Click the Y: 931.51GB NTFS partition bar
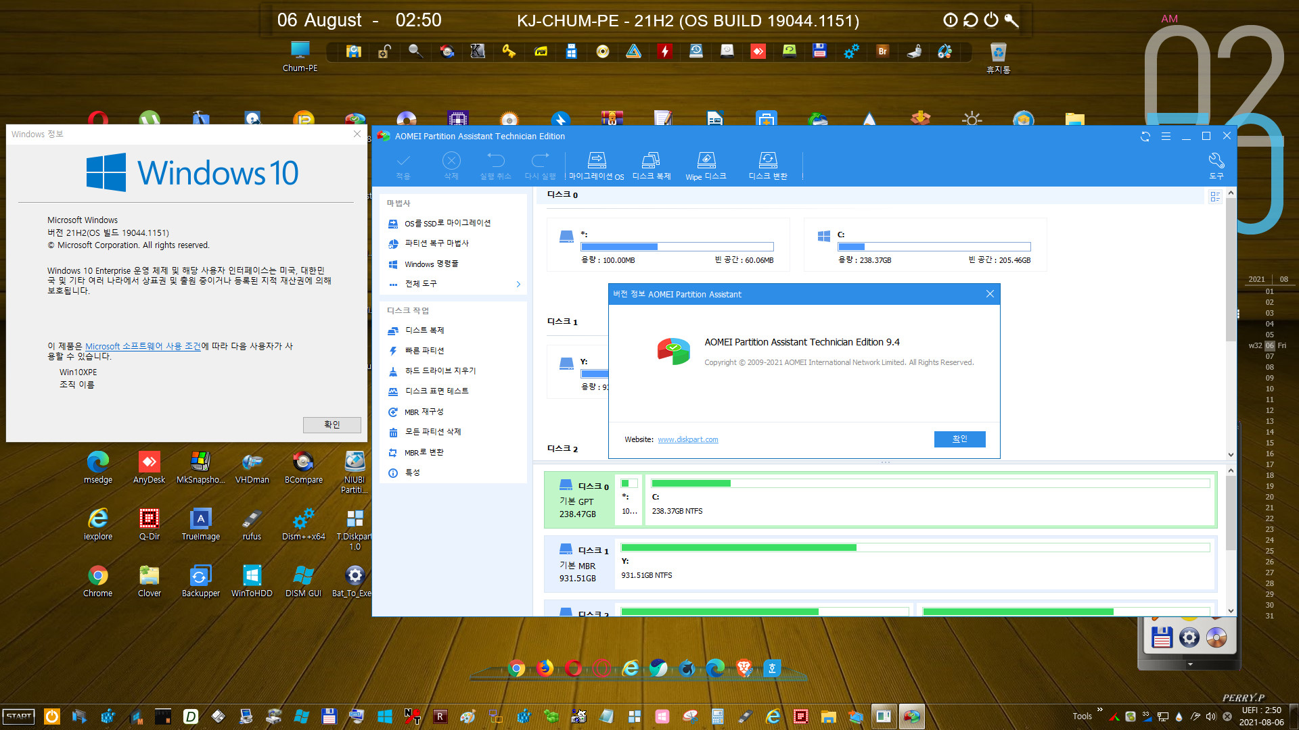The height and width of the screenshot is (730, 1299). 915,563
